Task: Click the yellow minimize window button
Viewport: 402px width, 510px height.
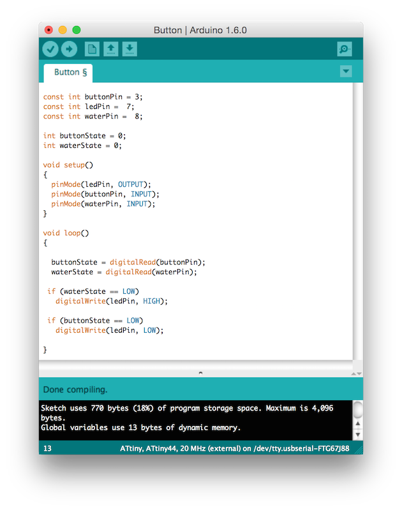Action: click(x=63, y=30)
